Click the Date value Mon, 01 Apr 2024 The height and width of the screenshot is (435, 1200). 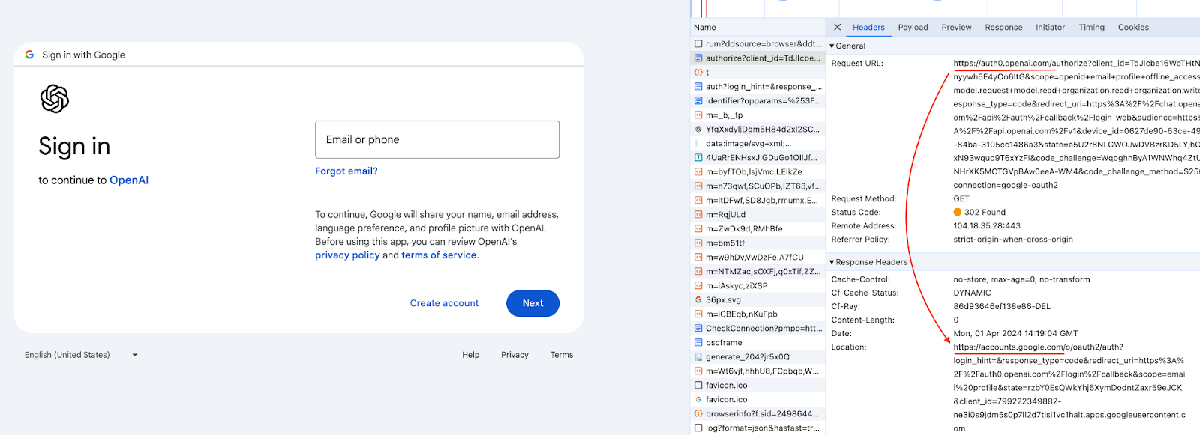tap(1015, 334)
